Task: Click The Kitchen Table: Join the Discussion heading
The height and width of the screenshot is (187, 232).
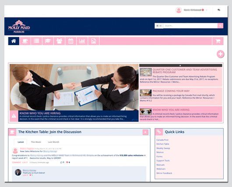Action: 50,132
